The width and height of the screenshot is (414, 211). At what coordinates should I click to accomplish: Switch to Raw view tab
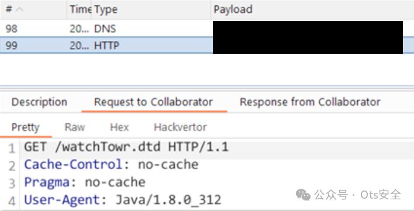75,127
